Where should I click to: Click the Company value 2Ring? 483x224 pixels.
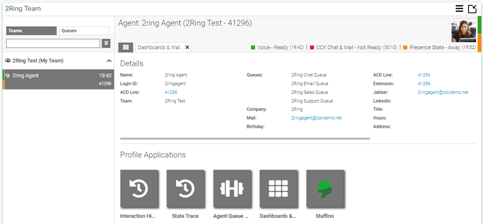pyautogui.click(x=297, y=109)
